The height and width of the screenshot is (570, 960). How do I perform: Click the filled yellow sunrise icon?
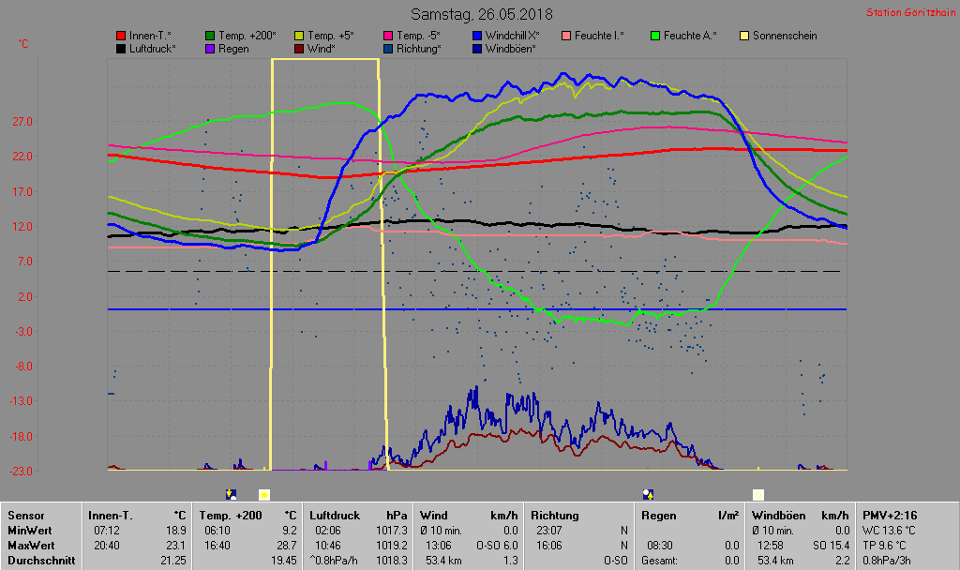click(x=264, y=495)
